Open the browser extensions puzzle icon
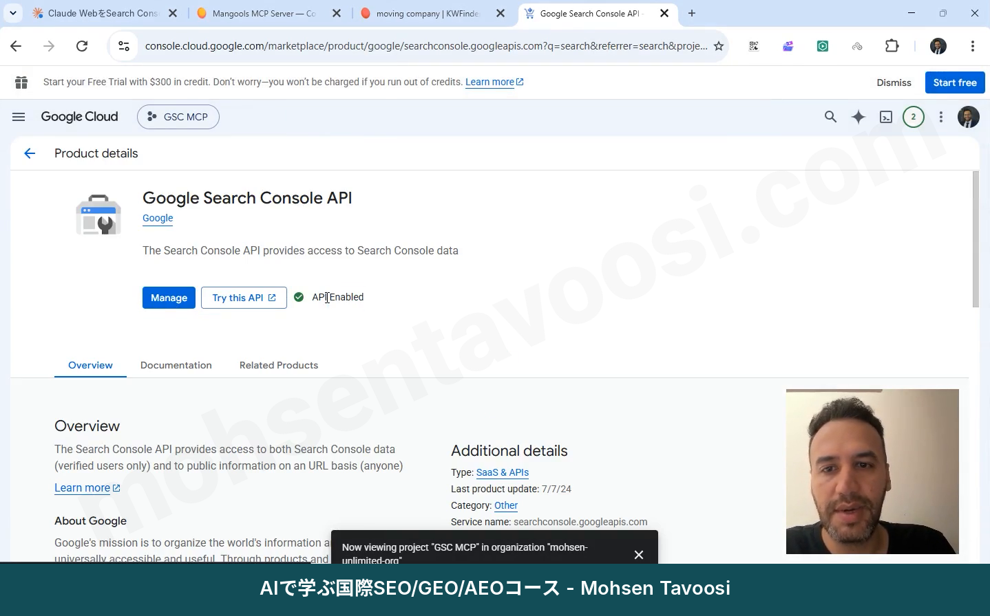Image resolution: width=990 pixels, height=616 pixels. [x=892, y=46]
